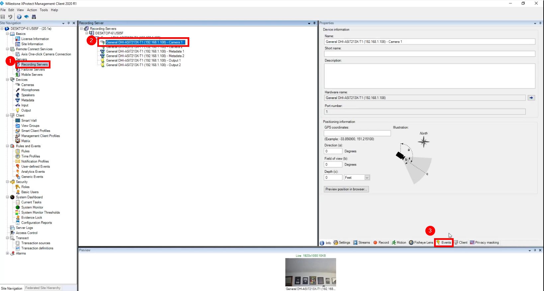Close the Site Navigation pane
544x291 pixels.
74,23
